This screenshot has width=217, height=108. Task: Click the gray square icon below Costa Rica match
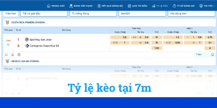tap(19, 55)
